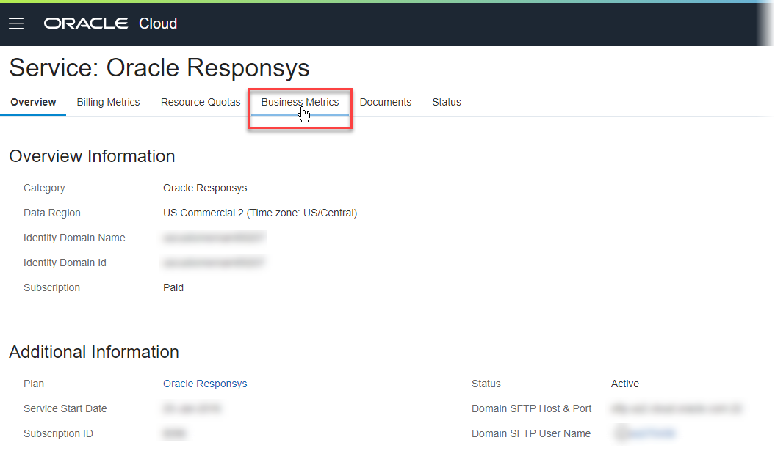
Task: Click the Overview Information section heading
Action: coord(92,156)
